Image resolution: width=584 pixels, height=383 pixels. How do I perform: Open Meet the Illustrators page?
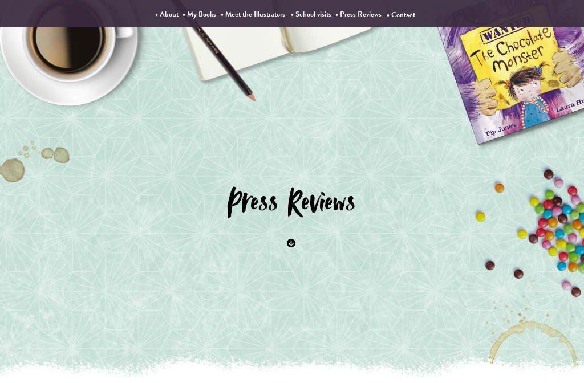tap(255, 14)
